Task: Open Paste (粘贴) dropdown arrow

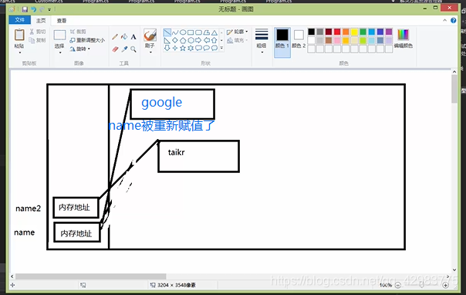Action: [19, 53]
